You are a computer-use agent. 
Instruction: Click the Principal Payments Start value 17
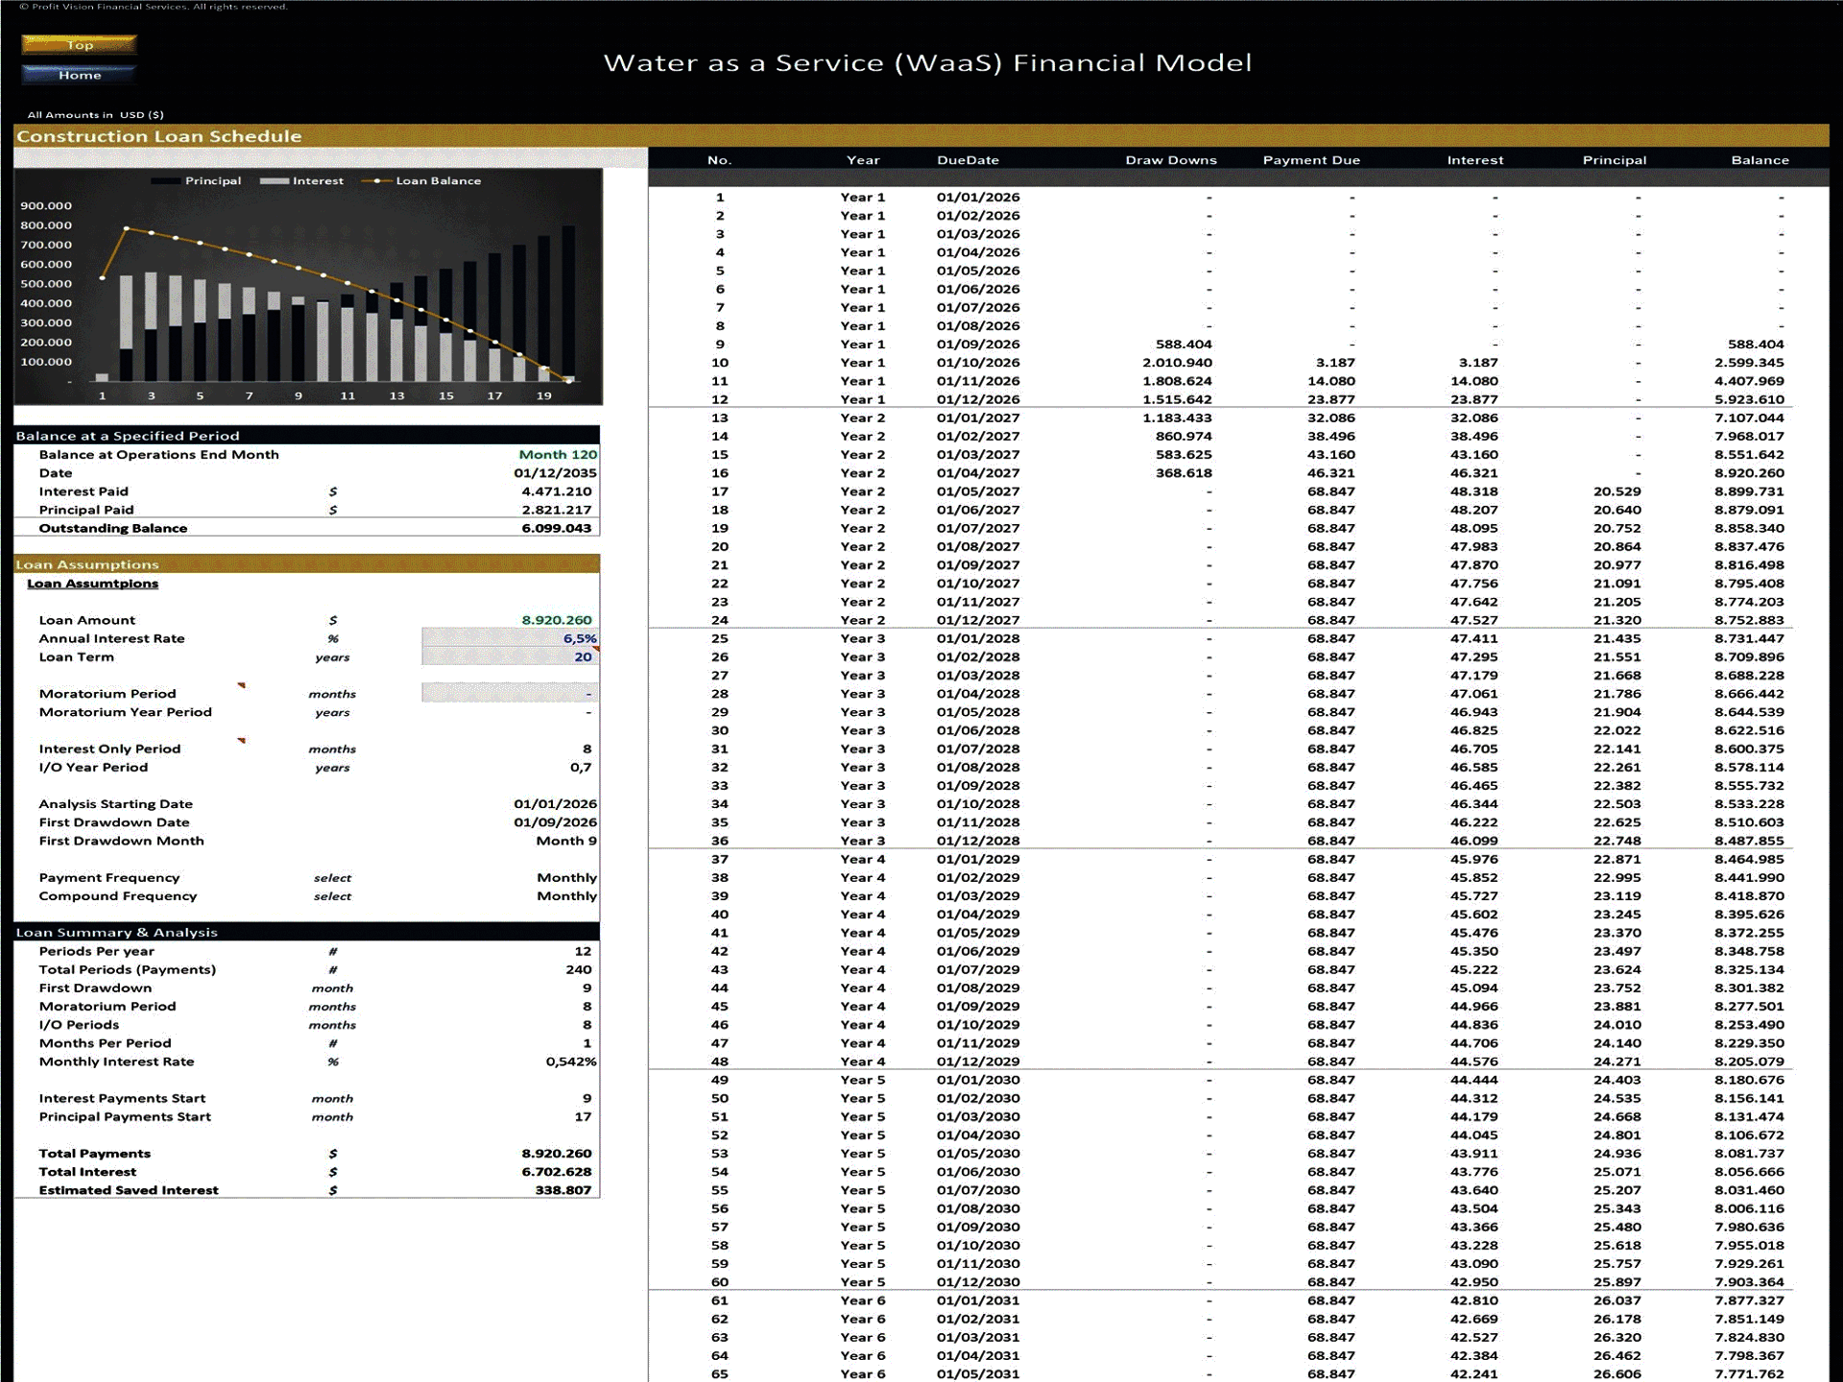point(583,1117)
